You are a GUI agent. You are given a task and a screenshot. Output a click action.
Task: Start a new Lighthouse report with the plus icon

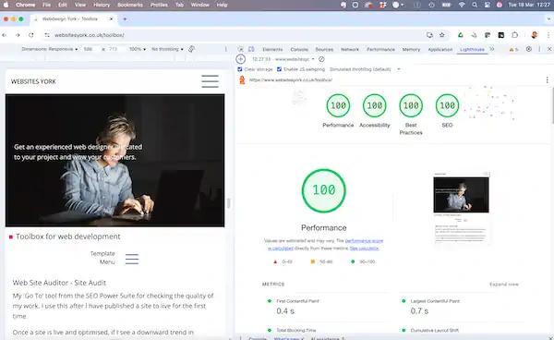[241, 59]
